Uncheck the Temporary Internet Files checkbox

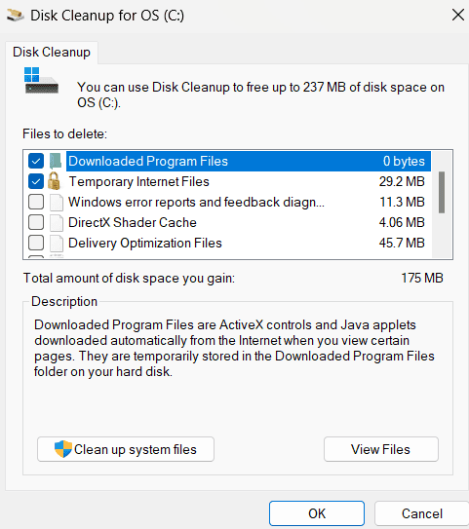point(36,181)
